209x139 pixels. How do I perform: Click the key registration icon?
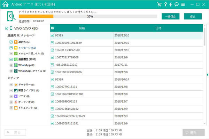click(x=165, y=5)
